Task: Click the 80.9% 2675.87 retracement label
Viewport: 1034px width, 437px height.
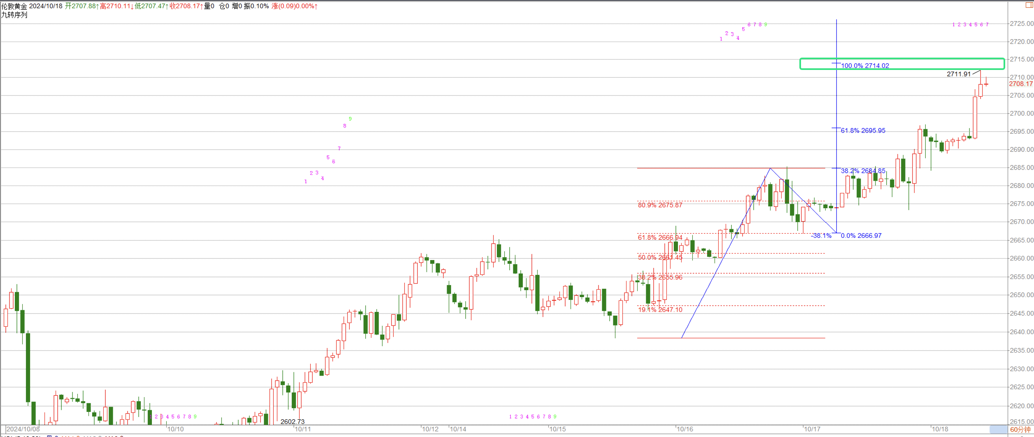Action: point(660,205)
